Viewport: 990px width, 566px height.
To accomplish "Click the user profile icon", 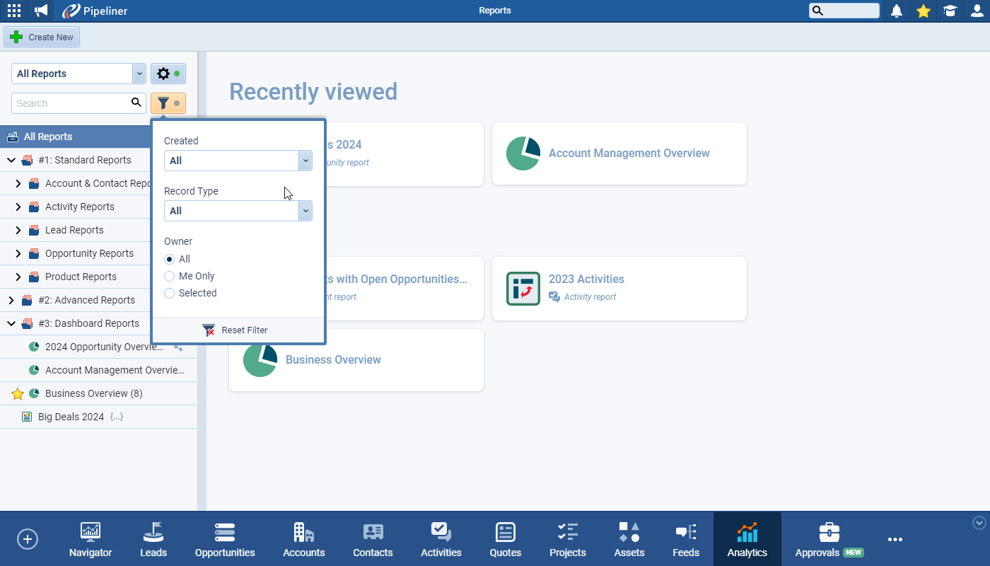I will pos(977,11).
